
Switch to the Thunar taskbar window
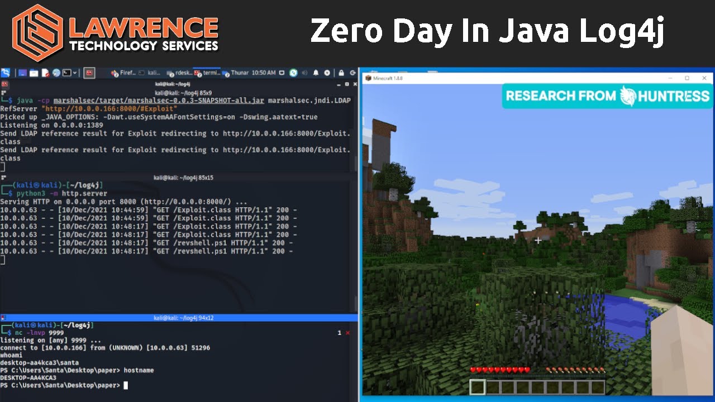tap(235, 73)
